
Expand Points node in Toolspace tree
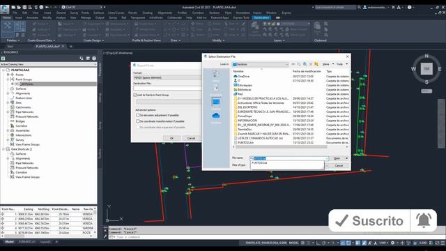tap(8, 75)
